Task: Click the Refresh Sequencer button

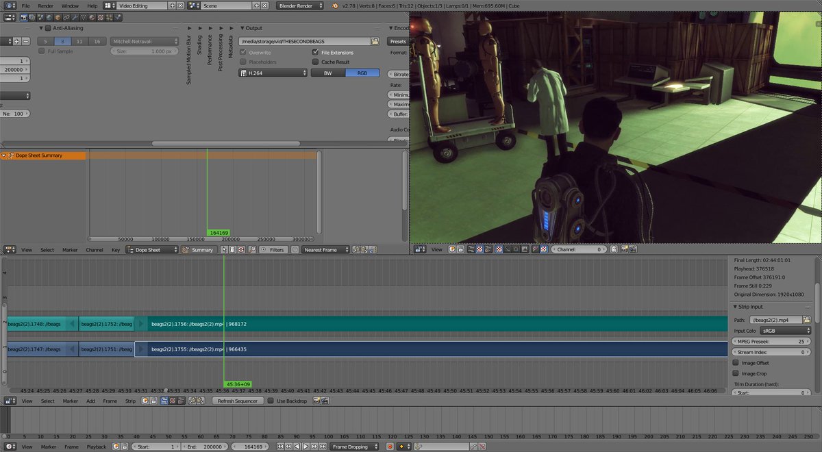Action: click(x=238, y=401)
